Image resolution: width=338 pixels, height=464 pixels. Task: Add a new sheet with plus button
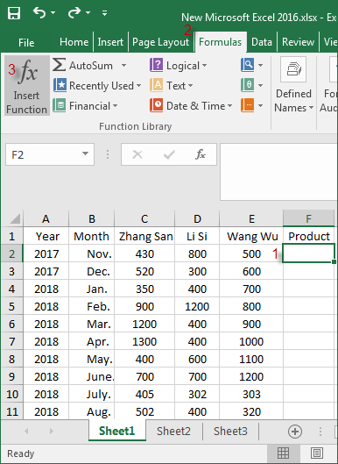click(295, 432)
